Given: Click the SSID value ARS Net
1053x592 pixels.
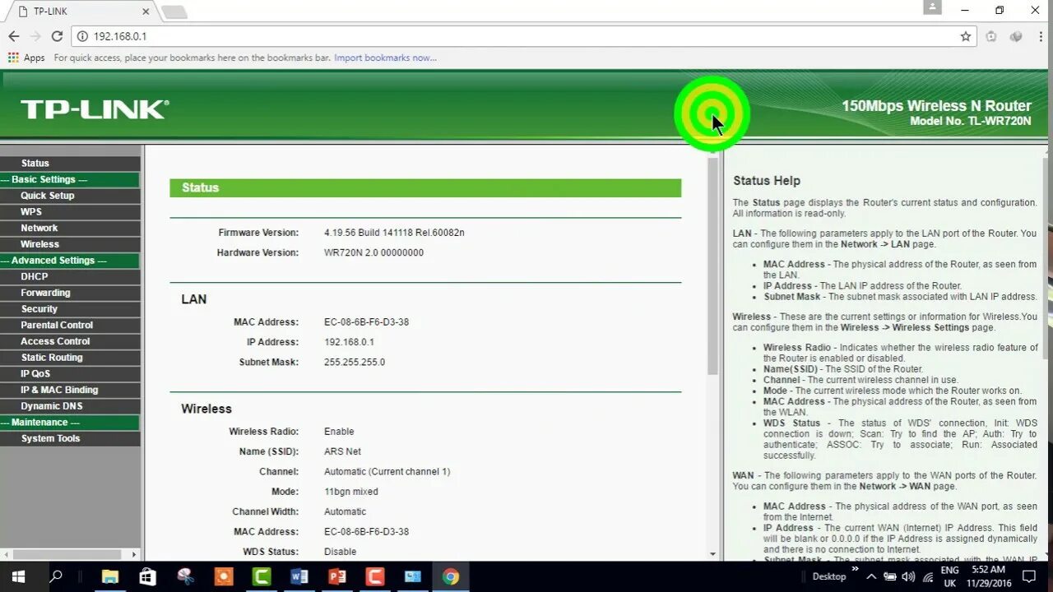Looking at the screenshot, I should [x=342, y=451].
